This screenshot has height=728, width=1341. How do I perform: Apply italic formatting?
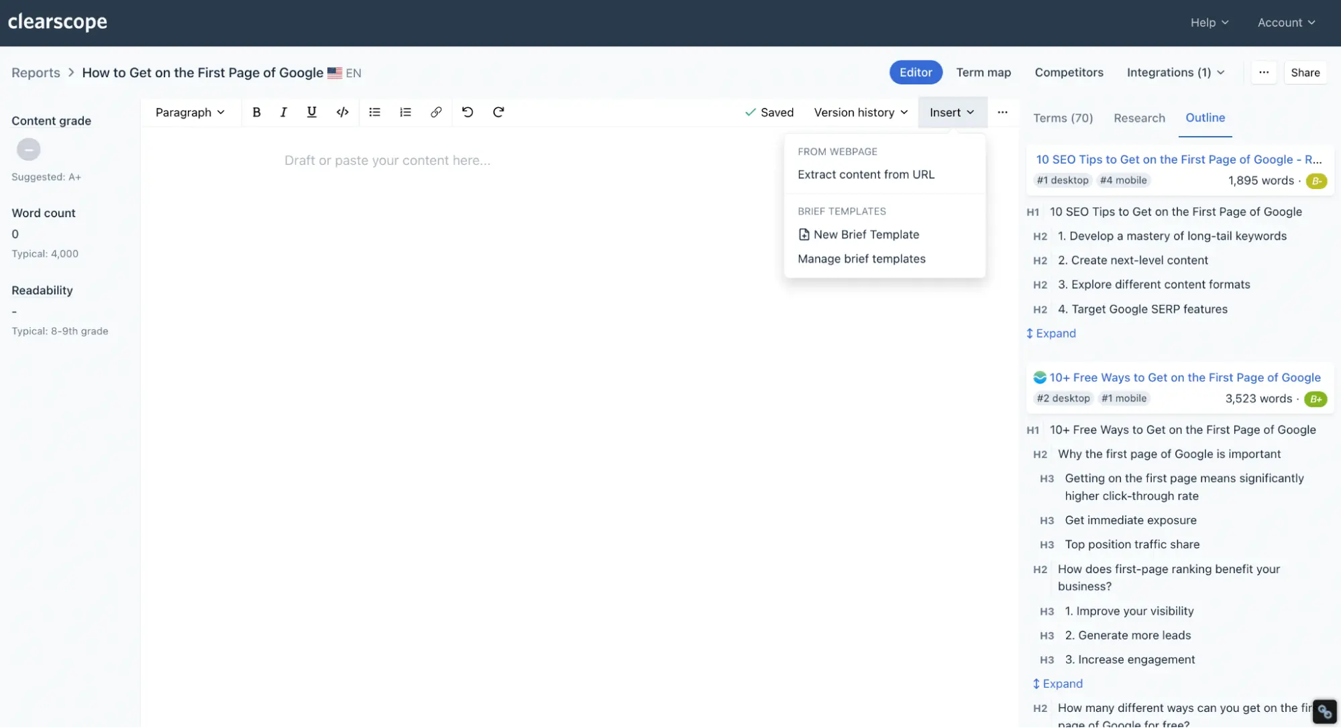(x=284, y=112)
